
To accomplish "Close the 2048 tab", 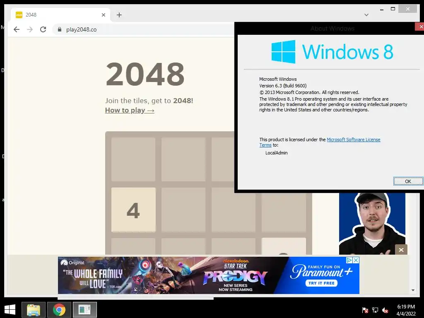I will [103, 15].
